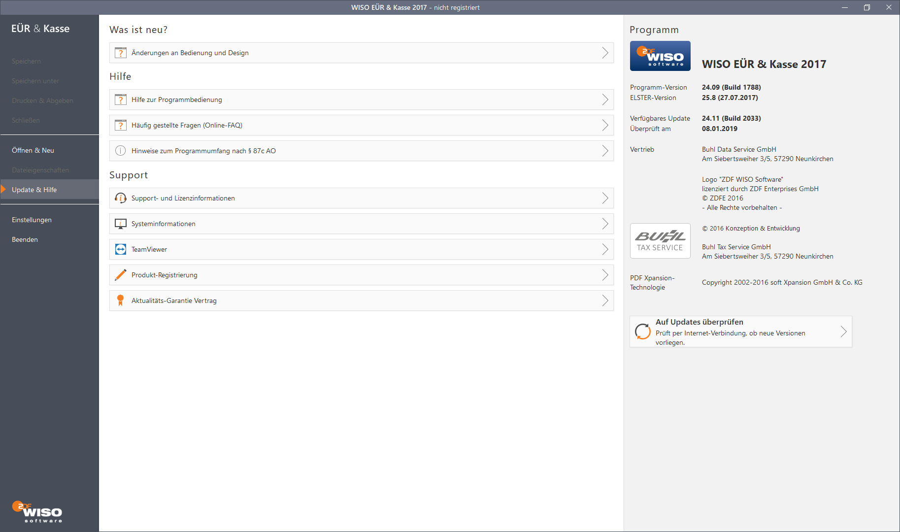Screen dimensions: 900x532
Task: Open the Öffnen & Neu menu item
Action: [33, 150]
